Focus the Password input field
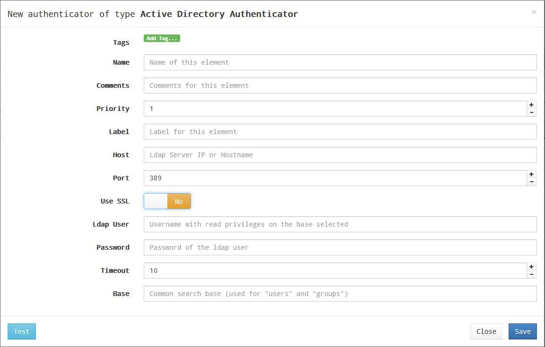545x347 pixels. click(x=340, y=247)
